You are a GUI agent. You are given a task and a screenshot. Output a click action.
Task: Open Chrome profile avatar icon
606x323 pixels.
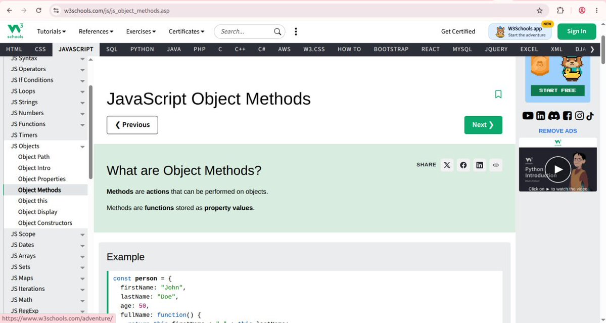tap(582, 11)
